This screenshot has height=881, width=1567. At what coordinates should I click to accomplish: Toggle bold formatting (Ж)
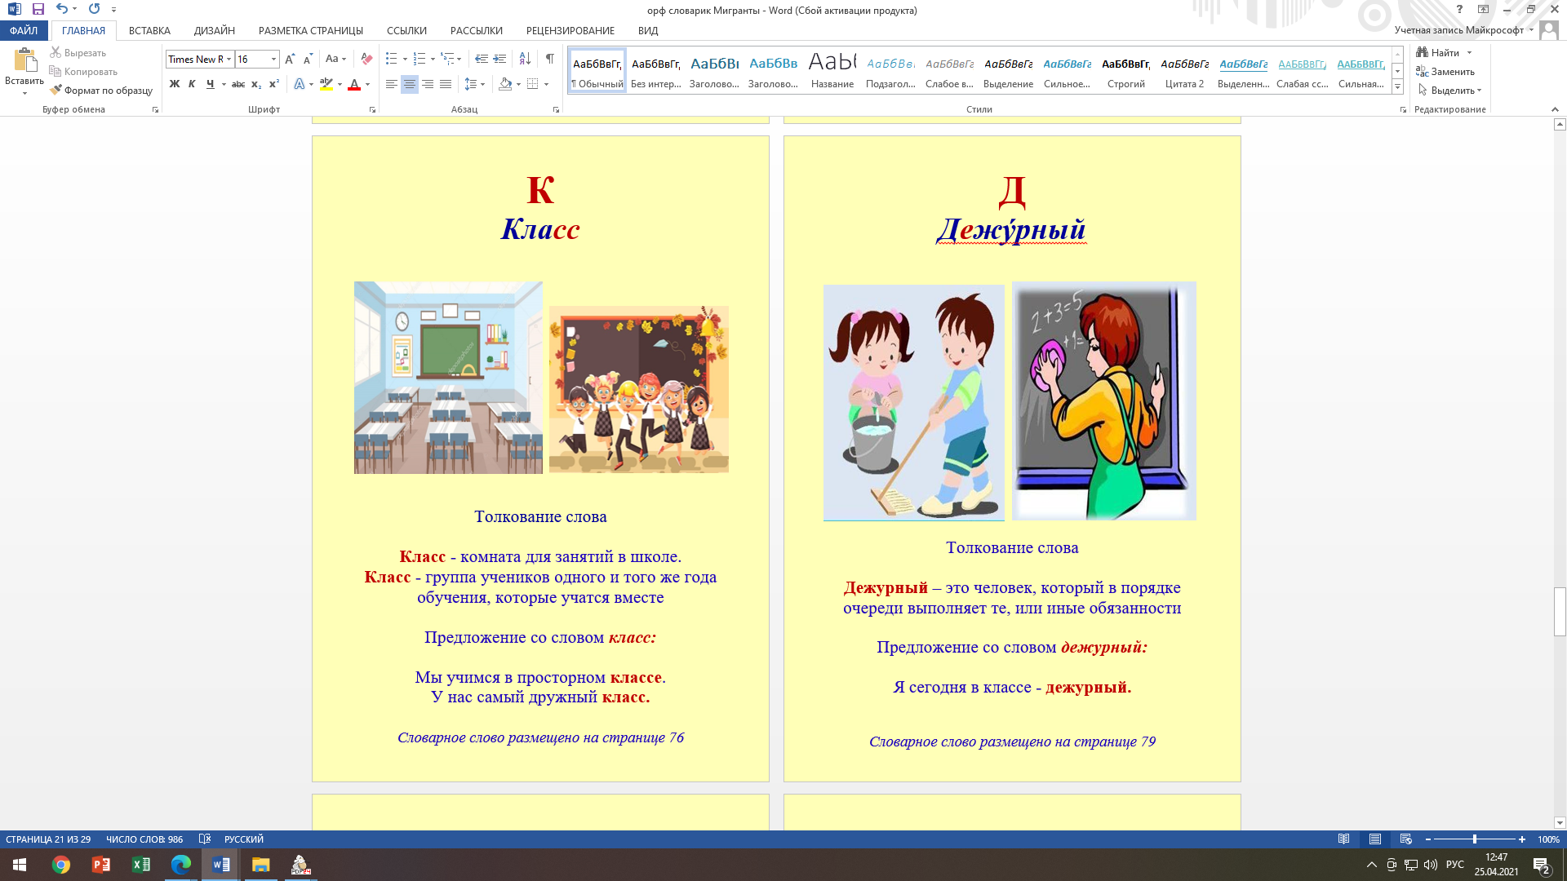[x=174, y=84]
